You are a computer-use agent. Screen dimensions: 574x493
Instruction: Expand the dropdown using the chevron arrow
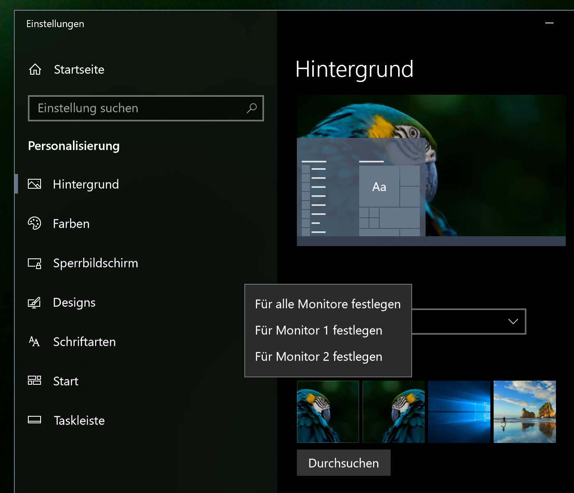(513, 321)
